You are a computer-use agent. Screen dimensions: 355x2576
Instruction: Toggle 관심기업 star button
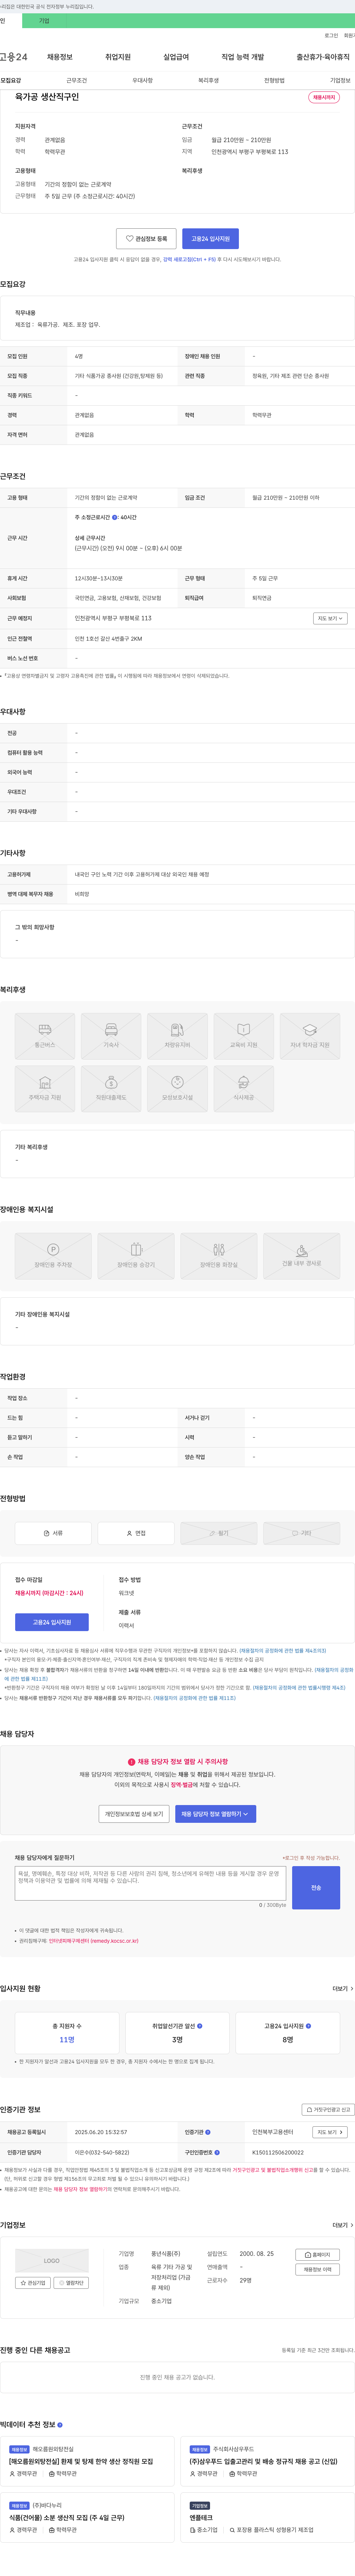[x=33, y=2283]
